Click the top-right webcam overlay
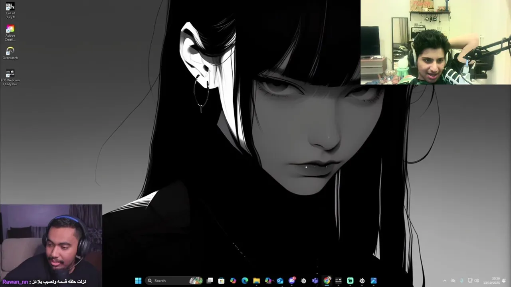The image size is (511, 287). click(x=436, y=42)
